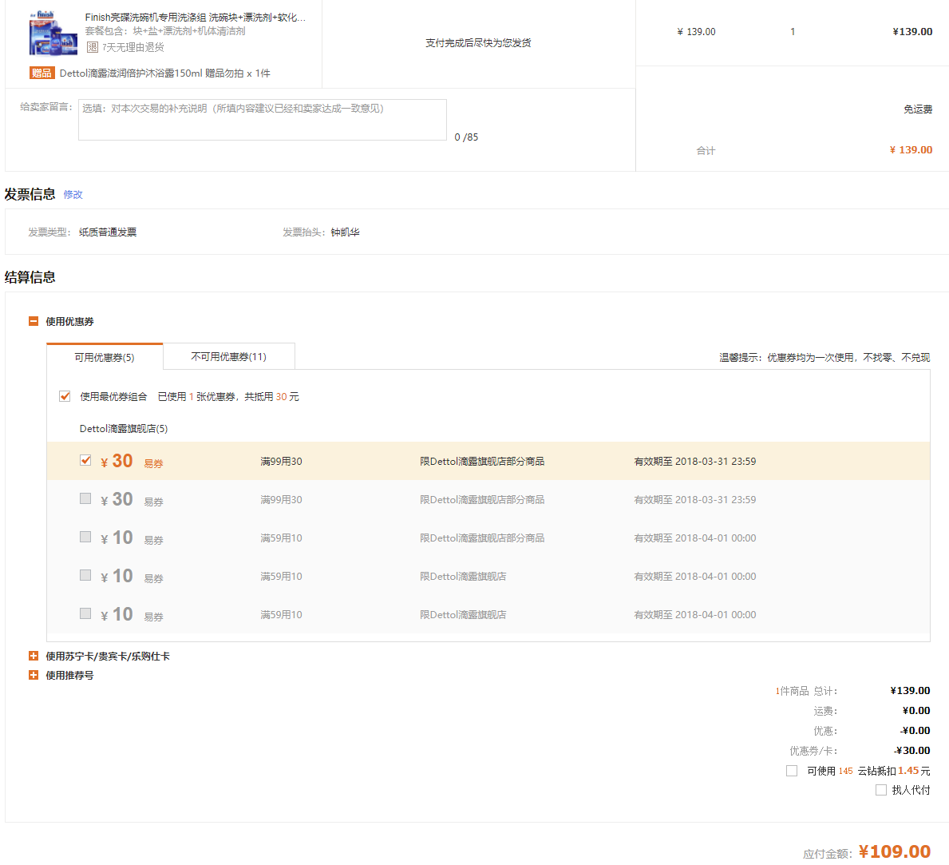The width and height of the screenshot is (949, 865).
Task: Check the unselected ¥30 满99用30 coupon
Action: tap(85, 498)
